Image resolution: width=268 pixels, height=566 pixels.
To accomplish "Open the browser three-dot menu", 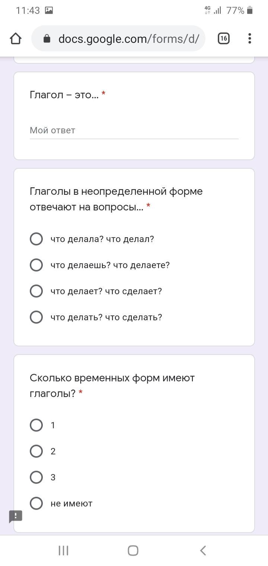I will 249,38.
